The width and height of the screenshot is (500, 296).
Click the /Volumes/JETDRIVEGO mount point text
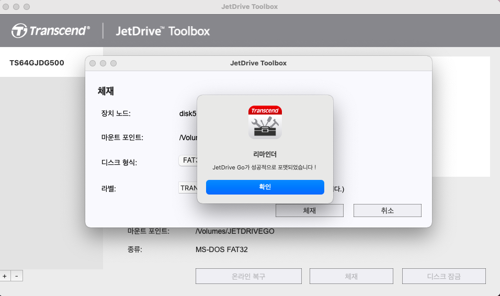click(x=235, y=231)
